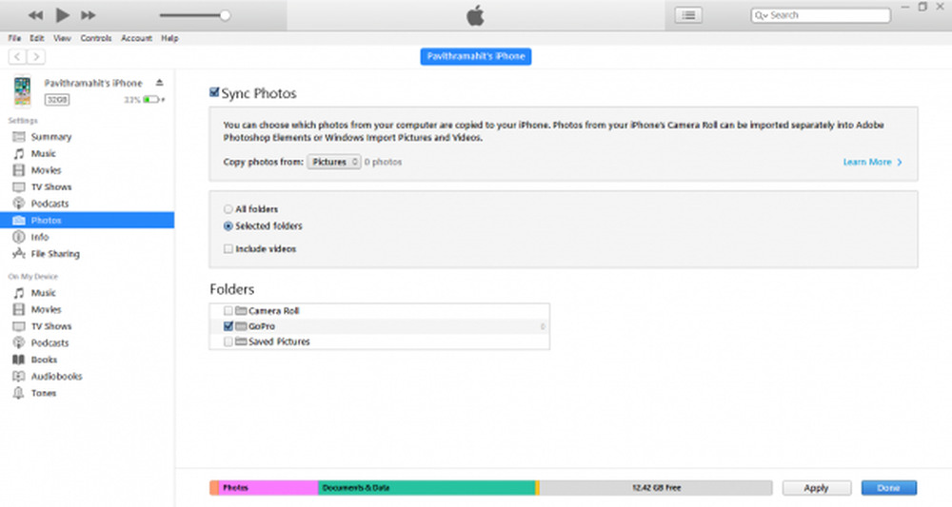This screenshot has height=507, width=952.
Task: Open Podcasts under Settings in the sidebar
Action: point(50,204)
